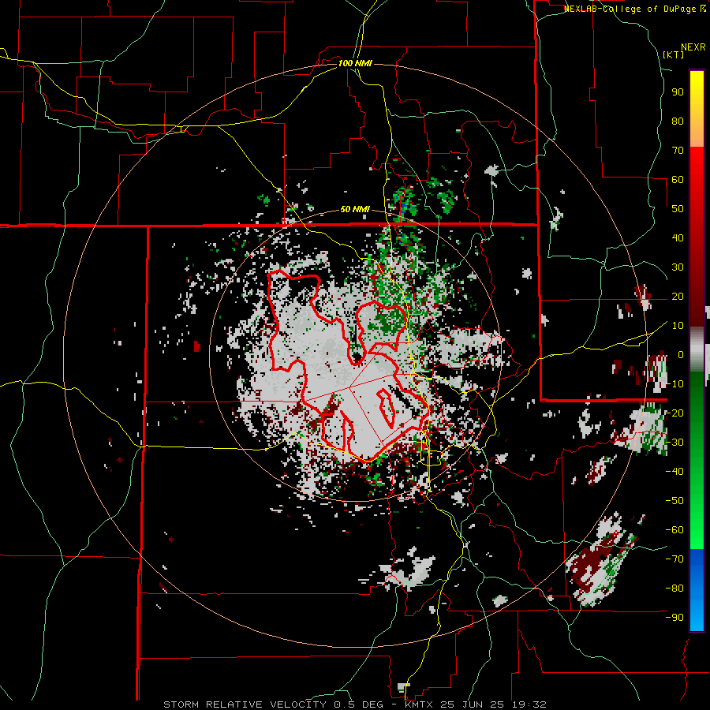Select the -40 value on velocity scale
Viewport: 710px width, 710px height.
click(x=674, y=472)
